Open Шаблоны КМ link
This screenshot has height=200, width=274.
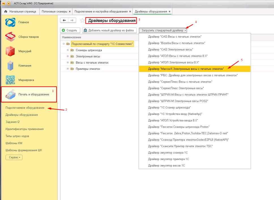coord(14,143)
